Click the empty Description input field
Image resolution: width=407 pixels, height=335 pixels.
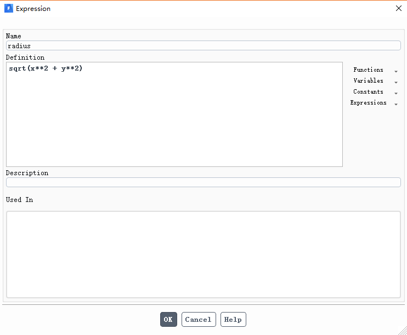pos(203,182)
